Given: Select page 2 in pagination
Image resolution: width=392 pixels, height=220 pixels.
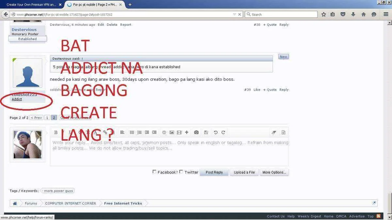Looking at the screenshot, I should 54,118.
